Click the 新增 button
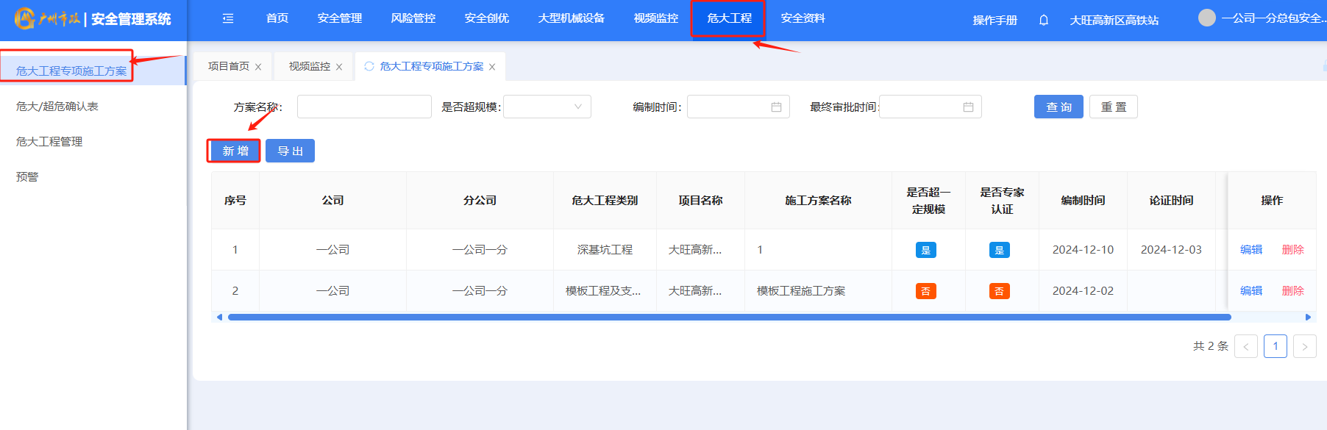This screenshot has width=1327, height=430. point(235,151)
